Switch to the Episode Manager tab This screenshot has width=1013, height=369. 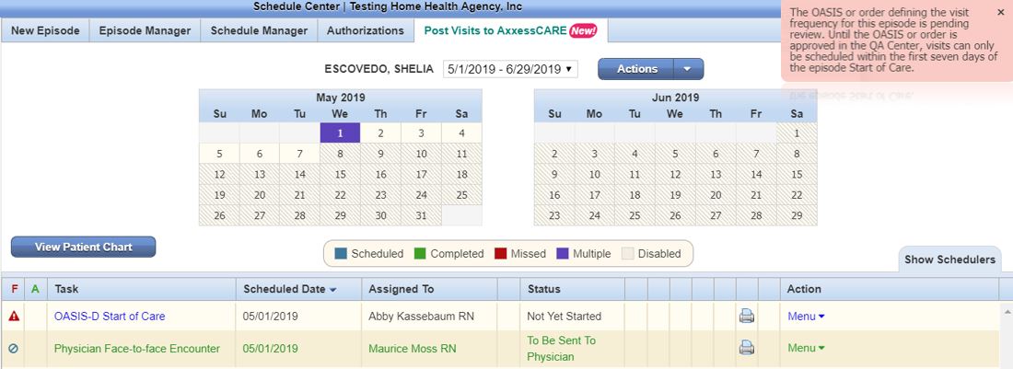pyautogui.click(x=145, y=30)
